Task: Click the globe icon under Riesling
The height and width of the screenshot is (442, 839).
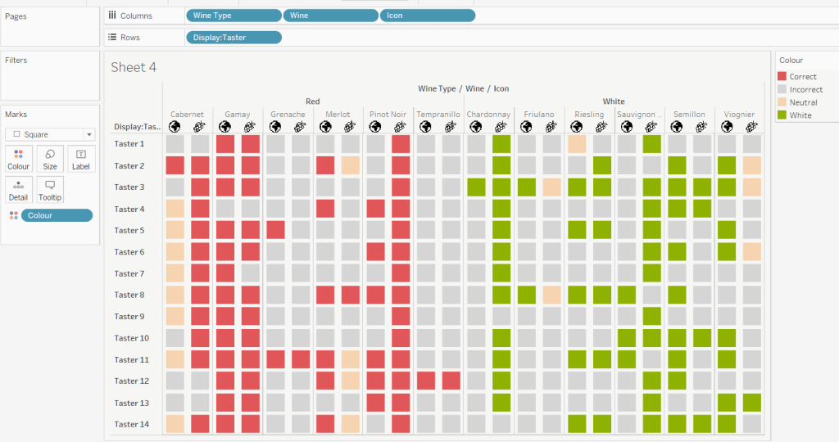Action: coord(577,127)
